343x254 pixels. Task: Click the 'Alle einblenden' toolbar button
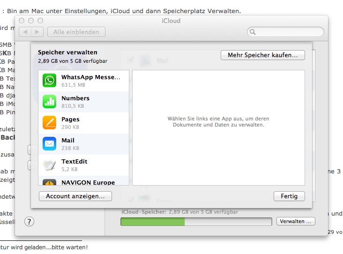pyautogui.click(x=76, y=32)
